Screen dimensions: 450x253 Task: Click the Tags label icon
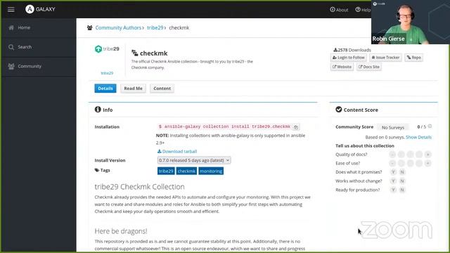[97, 170]
